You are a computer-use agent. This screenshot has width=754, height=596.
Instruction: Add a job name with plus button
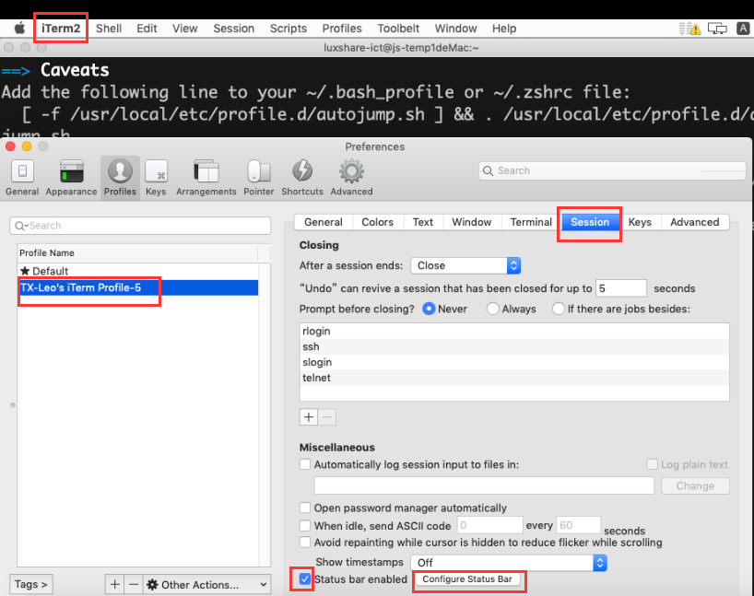coord(308,416)
